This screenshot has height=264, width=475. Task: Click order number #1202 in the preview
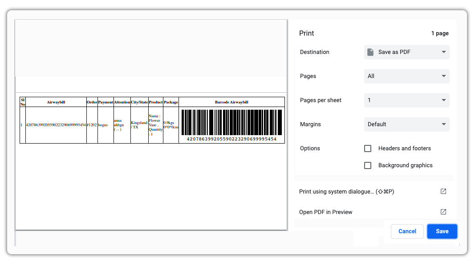click(x=92, y=125)
